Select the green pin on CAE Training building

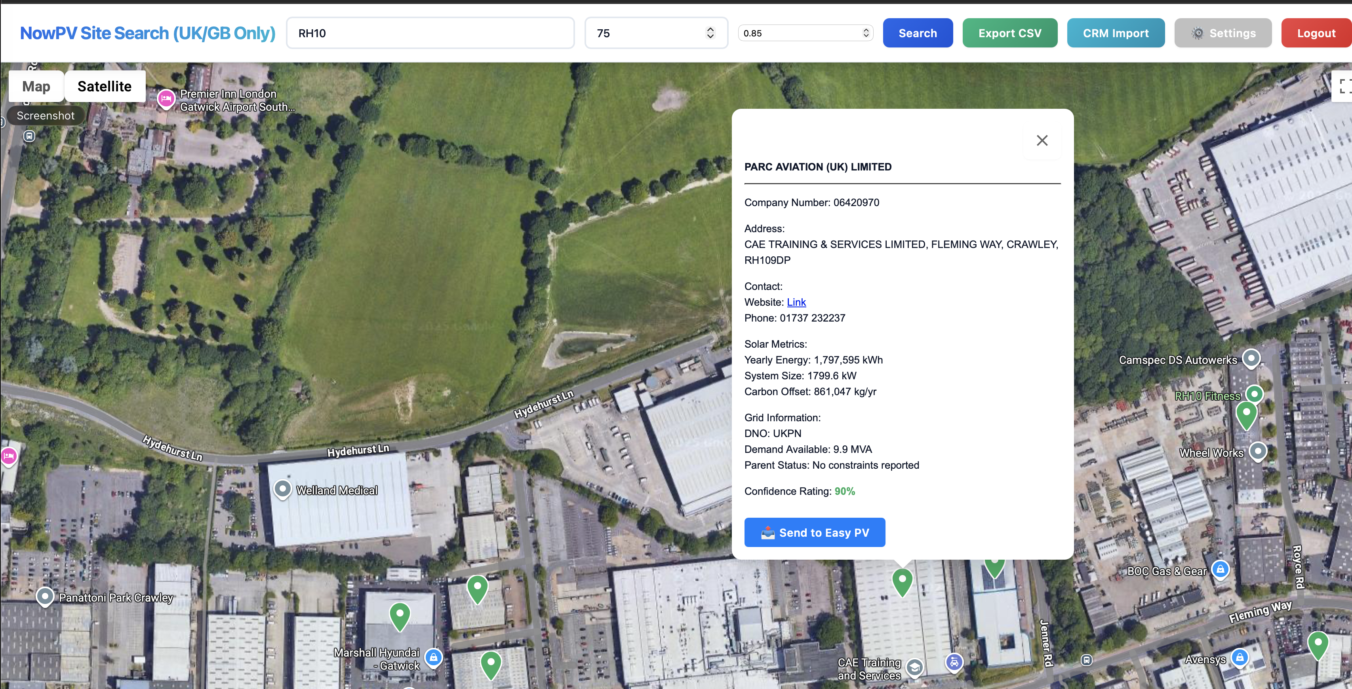(903, 579)
